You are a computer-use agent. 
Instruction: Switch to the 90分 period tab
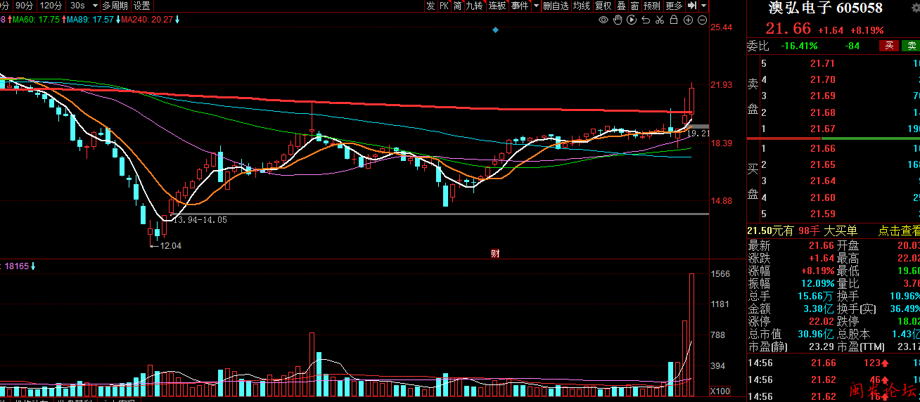[x=24, y=6]
